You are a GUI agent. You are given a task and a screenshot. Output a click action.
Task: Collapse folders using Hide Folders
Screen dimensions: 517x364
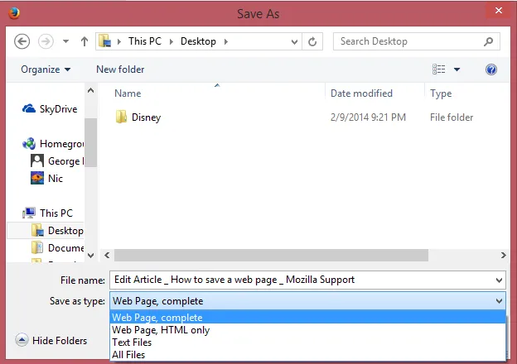[x=51, y=340]
